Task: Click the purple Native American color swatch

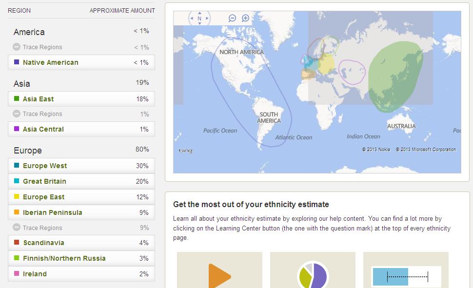Action: [17, 62]
